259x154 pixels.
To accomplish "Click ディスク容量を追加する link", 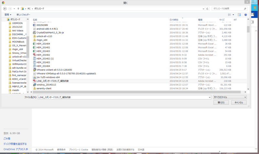I will click(x=15, y=144).
